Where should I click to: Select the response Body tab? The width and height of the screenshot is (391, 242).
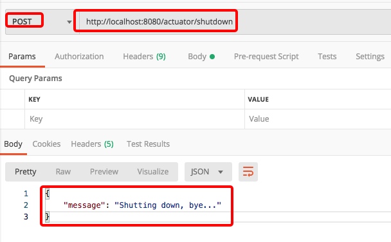[14, 144]
